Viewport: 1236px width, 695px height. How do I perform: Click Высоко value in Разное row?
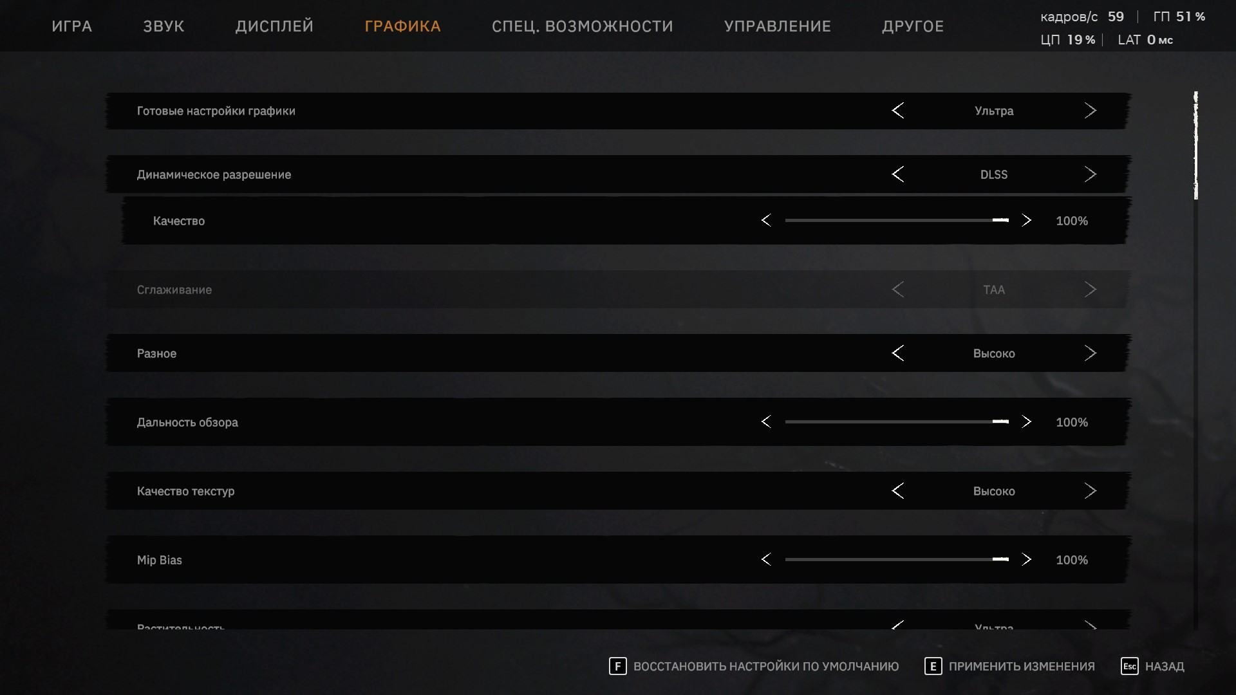(x=994, y=353)
